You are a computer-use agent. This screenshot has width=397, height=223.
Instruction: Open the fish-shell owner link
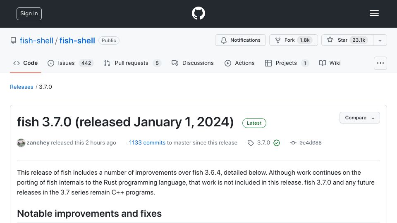(x=36, y=40)
